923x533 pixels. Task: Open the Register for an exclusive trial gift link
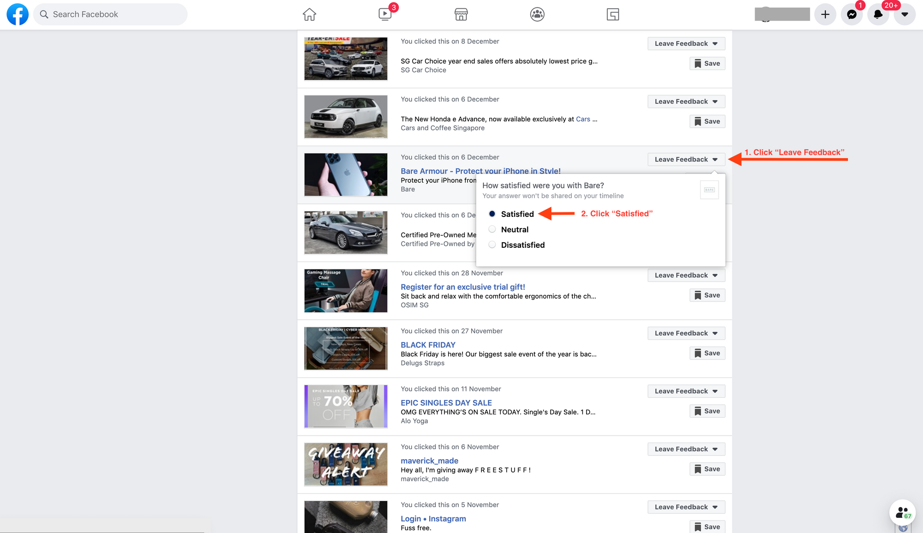[462, 287]
